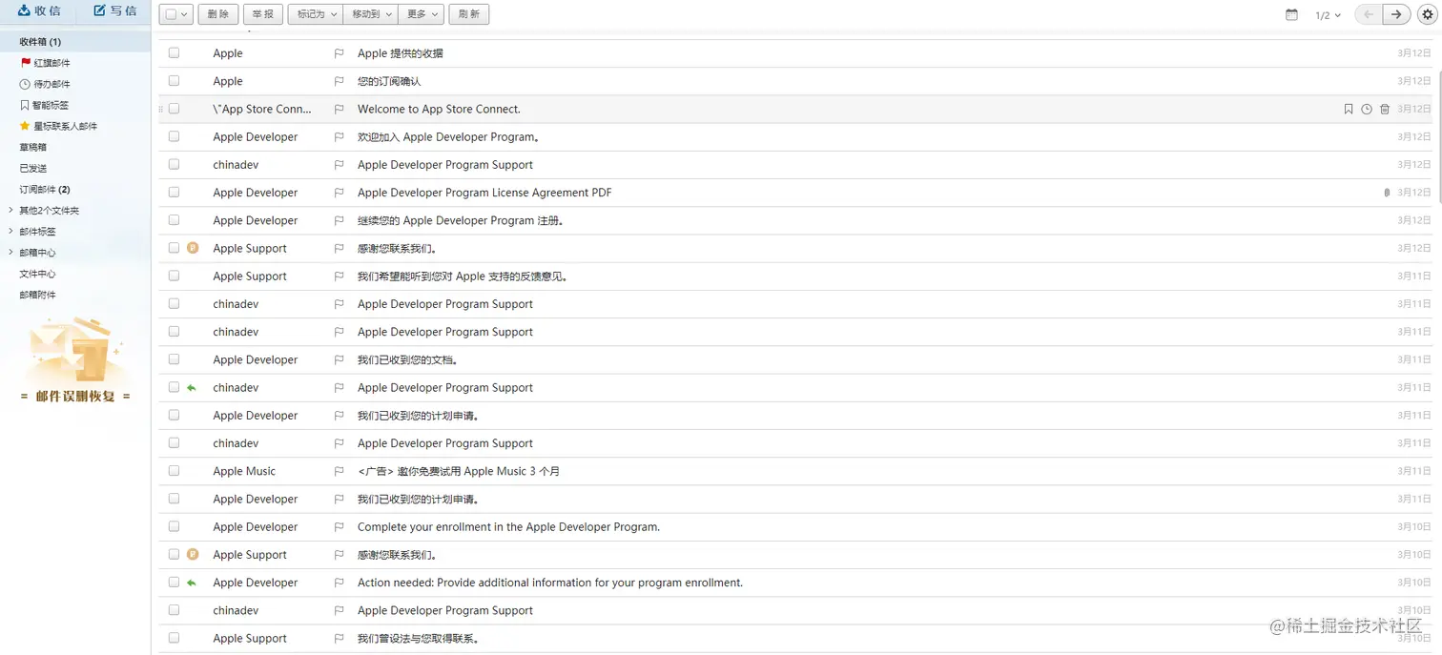
Task: Open email '我们曾设法与您取得联系。'
Action: click(418, 639)
